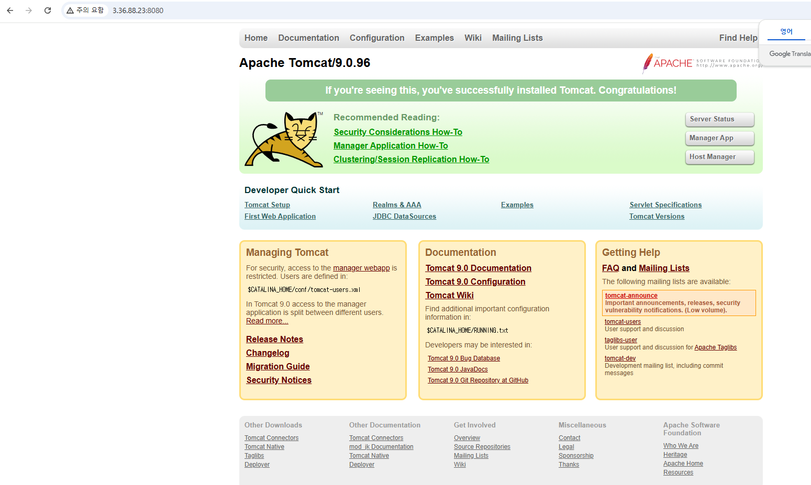This screenshot has width=811, height=485.
Task: Open Clustering/Session Replication How-To link
Action: pyautogui.click(x=411, y=159)
